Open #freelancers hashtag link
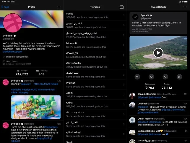The height and width of the screenshot is (143, 190). click(x=51, y=127)
